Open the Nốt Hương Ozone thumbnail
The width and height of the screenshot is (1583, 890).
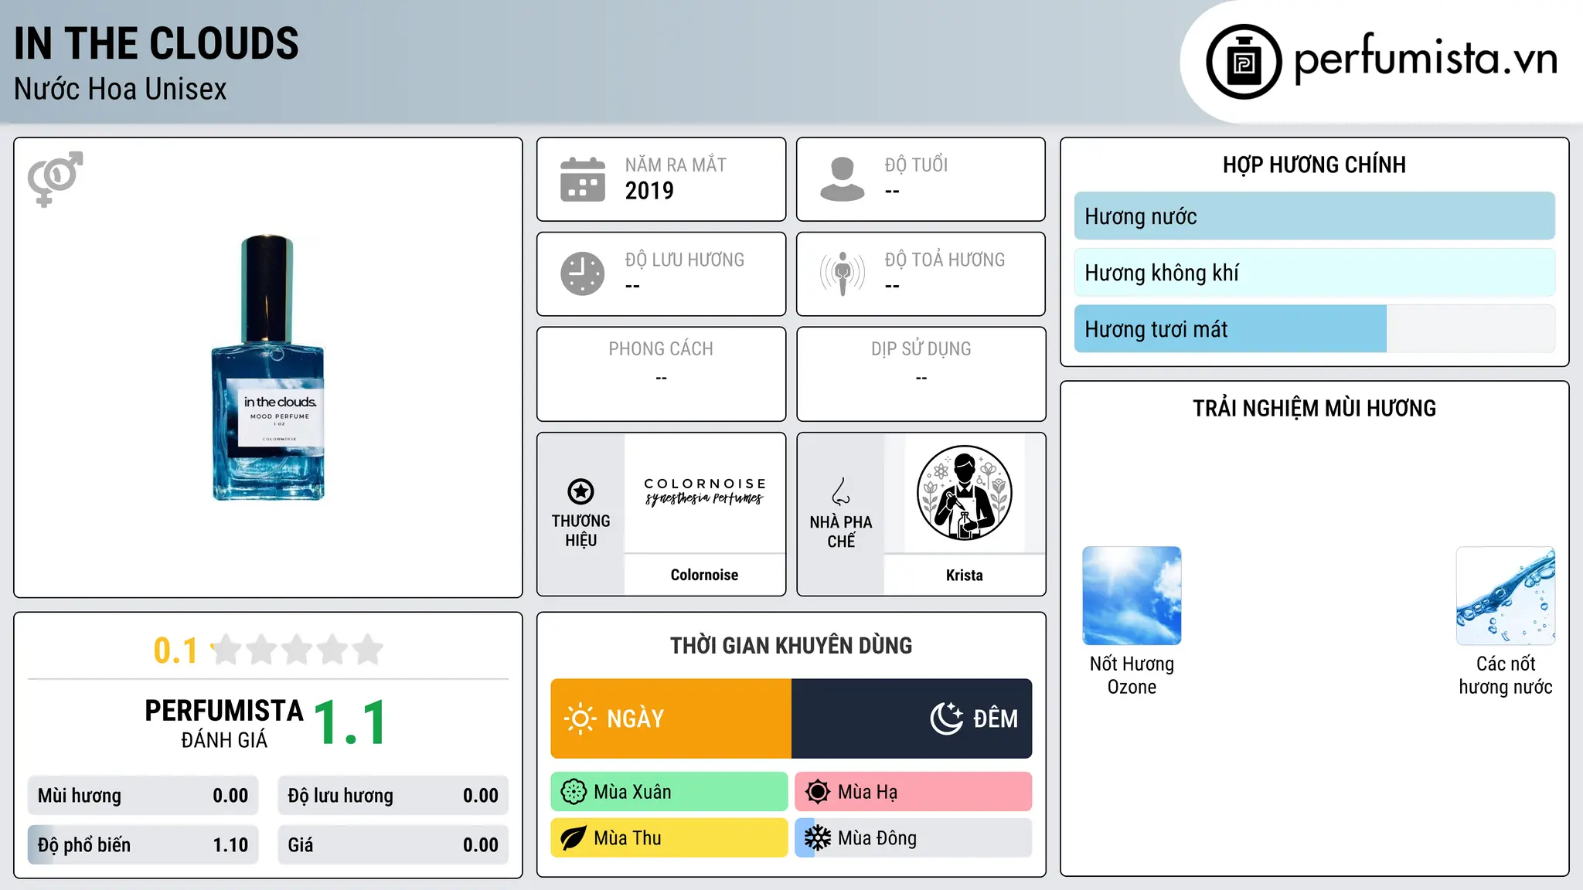coord(1132,596)
